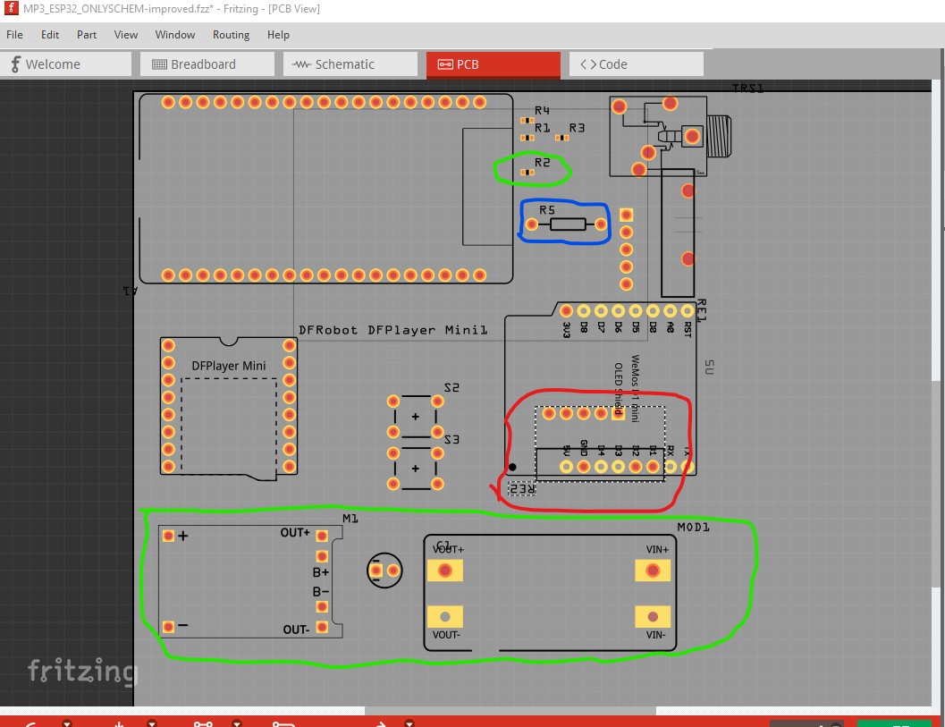Select the R2 SMD resistor footprint
The image size is (945, 727).
[527, 173]
